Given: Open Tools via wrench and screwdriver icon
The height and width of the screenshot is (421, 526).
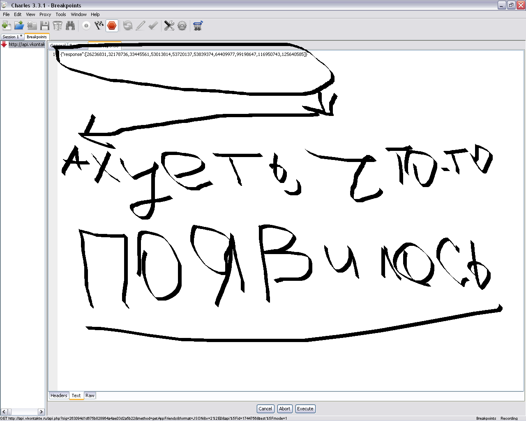Looking at the screenshot, I should 169,26.
